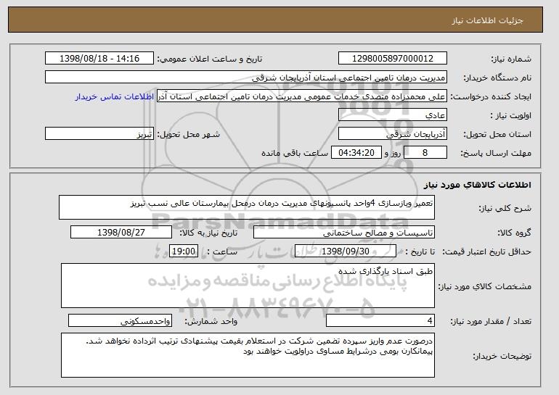Open the buyer contact information link
The width and height of the screenshot is (559, 395).
pyautogui.click(x=115, y=97)
